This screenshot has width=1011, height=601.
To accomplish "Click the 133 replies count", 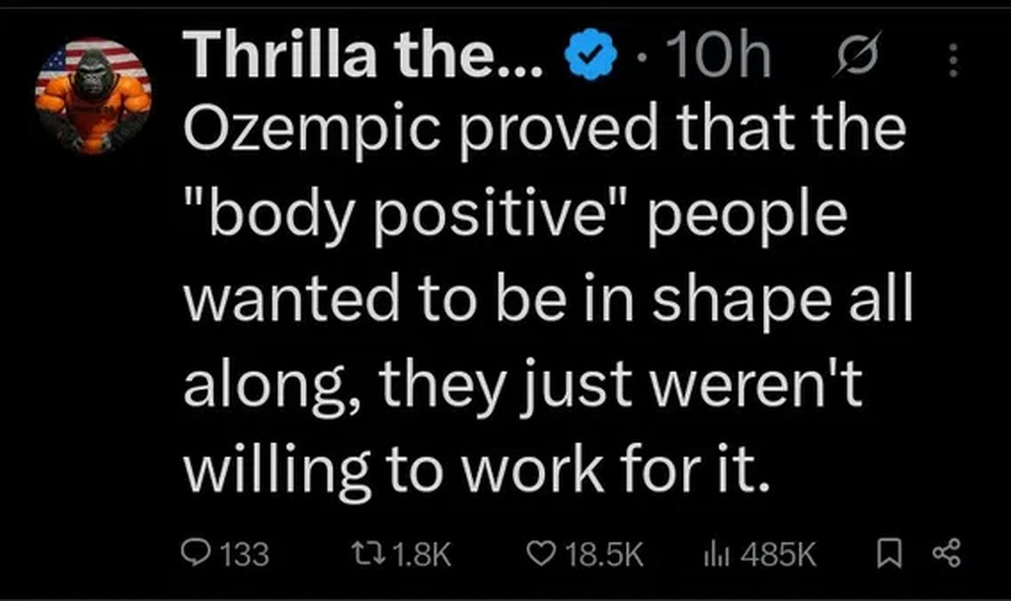I will [242, 554].
